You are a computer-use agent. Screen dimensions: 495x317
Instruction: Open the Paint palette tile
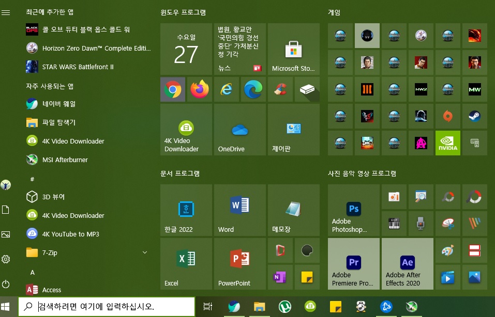click(x=447, y=250)
